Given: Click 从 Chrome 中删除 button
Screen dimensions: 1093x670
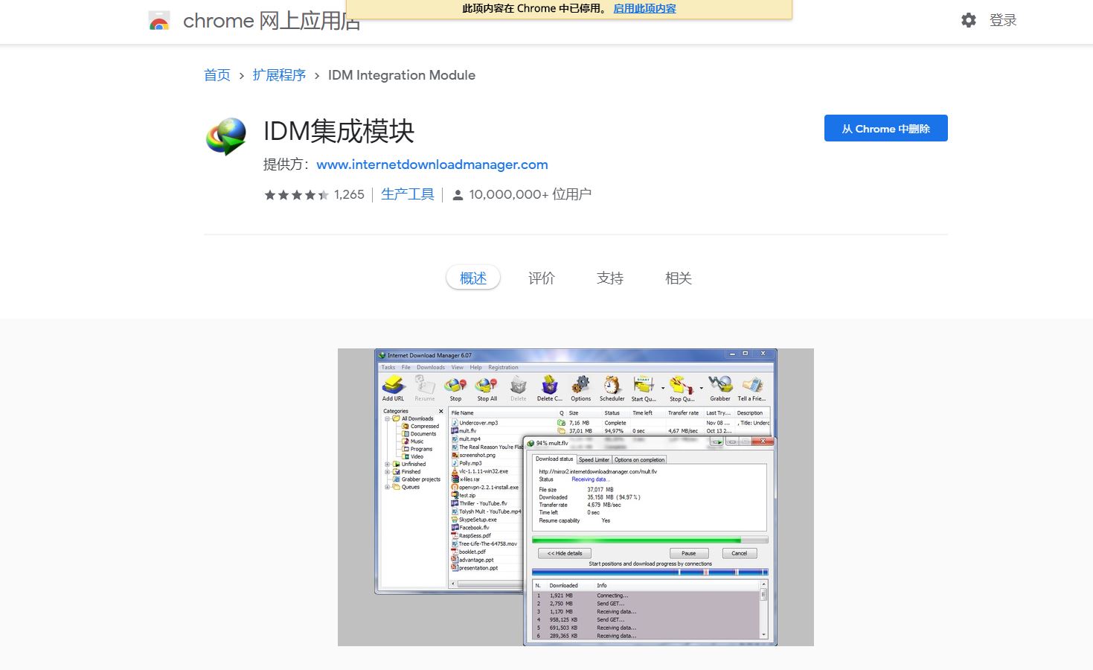Looking at the screenshot, I should [x=885, y=128].
